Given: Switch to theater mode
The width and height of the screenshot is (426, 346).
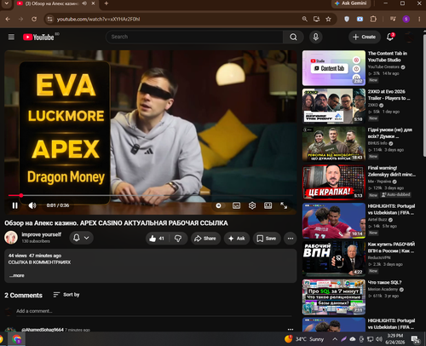Looking at the screenshot, I should pyautogui.click(x=268, y=205).
